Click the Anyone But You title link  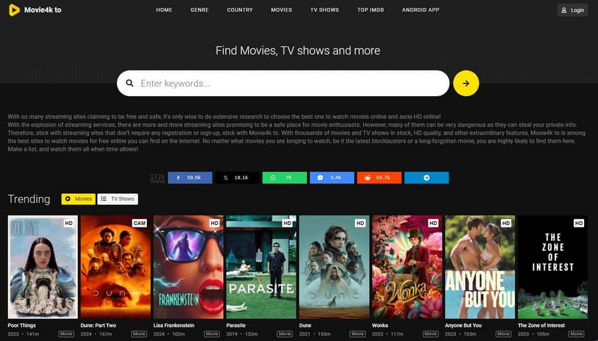pyautogui.click(x=463, y=325)
